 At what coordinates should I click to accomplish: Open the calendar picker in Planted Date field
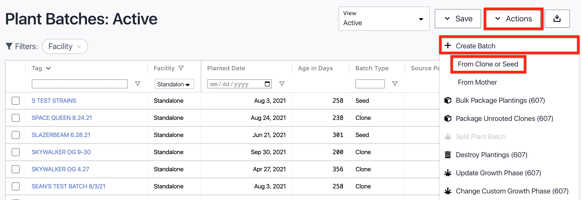[x=267, y=84]
